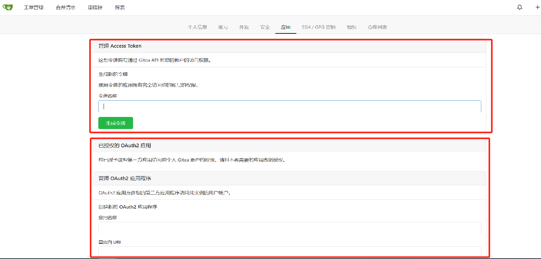Open the notifications bell
The height and width of the screenshot is (259, 541).
point(520,7)
